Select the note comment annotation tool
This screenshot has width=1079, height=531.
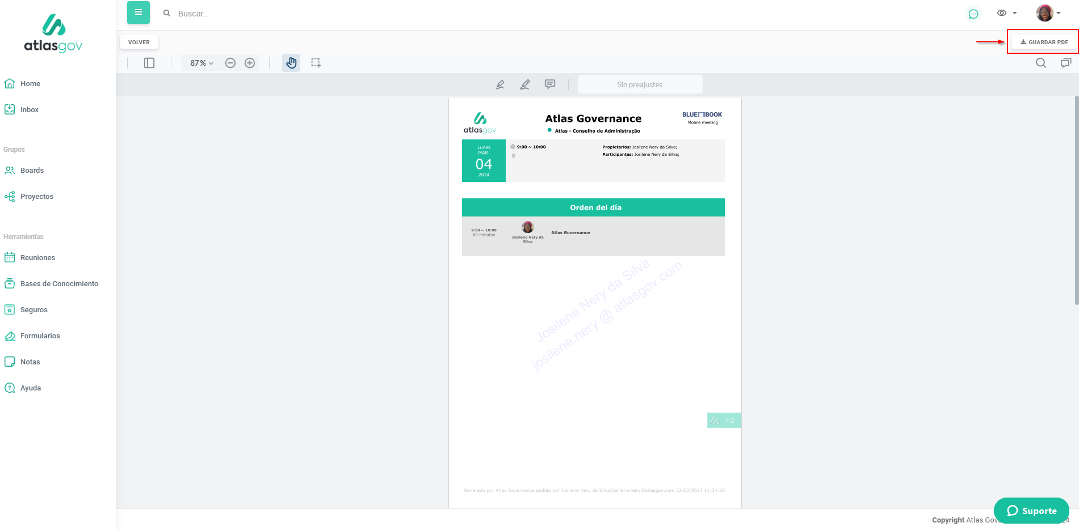550,84
